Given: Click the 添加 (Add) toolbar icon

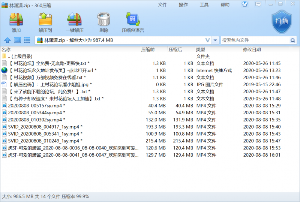Looking at the screenshot, I should [16, 22].
